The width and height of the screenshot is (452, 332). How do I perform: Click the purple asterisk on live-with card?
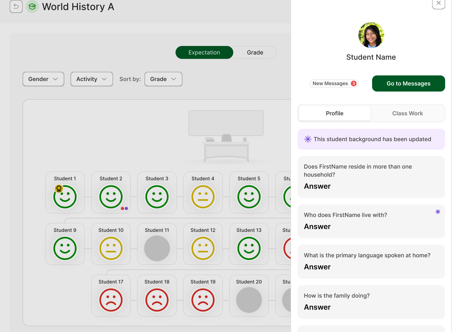click(438, 212)
